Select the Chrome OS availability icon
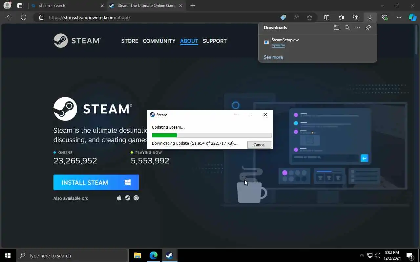The width and height of the screenshot is (420, 262). (x=136, y=198)
